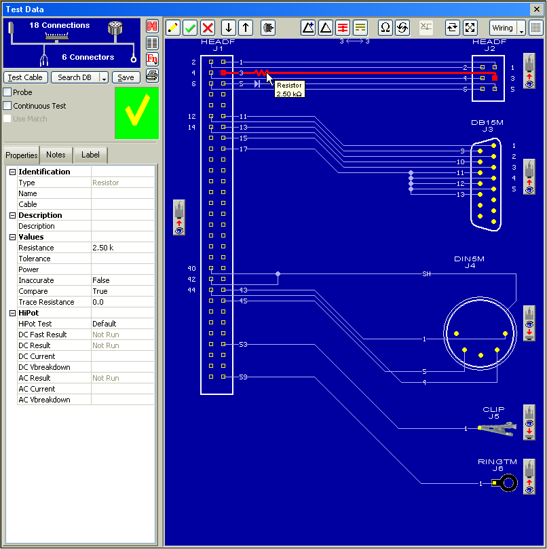Image resolution: width=547 pixels, height=549 pixels.
Task: Click the Omega resistance icon
Action: tap(385, 28)
